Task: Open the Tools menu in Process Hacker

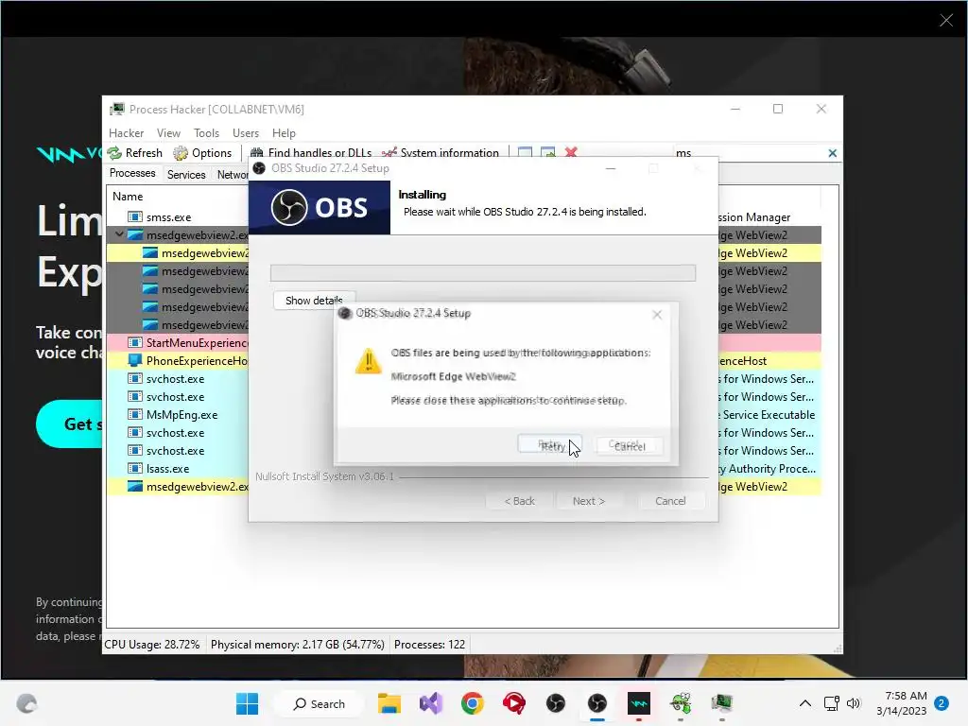Action: (206, 132)
